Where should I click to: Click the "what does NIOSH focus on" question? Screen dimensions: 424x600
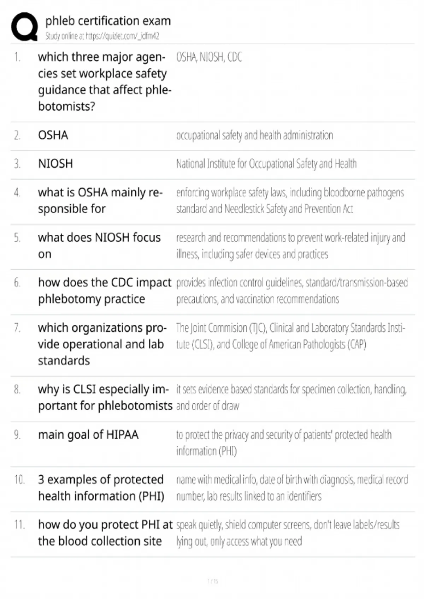pyautogui.click(x=99, y=246)
